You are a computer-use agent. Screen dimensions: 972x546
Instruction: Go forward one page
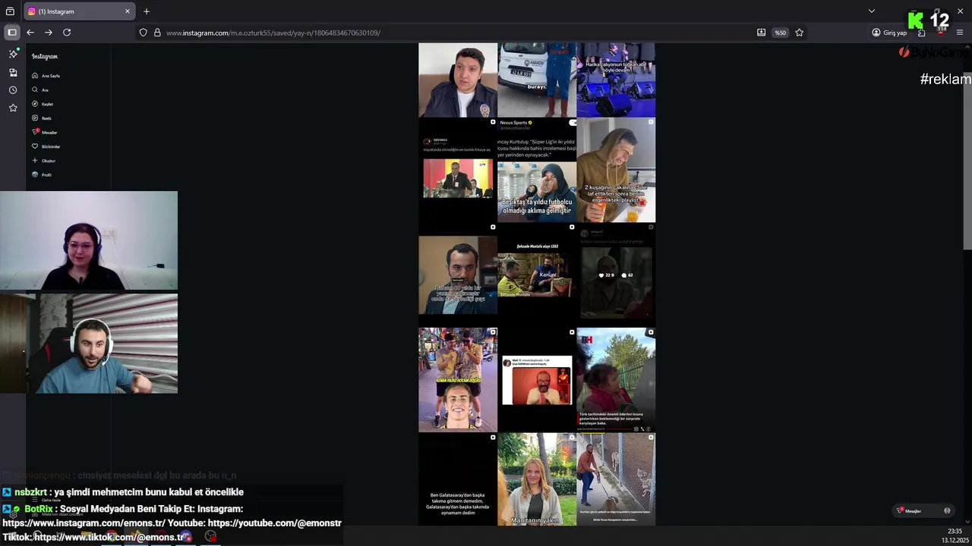49,33
